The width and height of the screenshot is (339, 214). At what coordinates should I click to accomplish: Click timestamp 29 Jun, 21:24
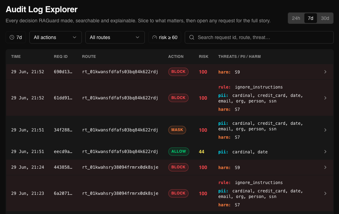point(28,167)
